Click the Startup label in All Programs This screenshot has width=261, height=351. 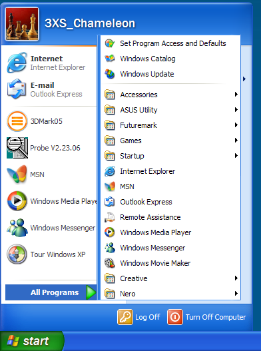pos(132,156)
